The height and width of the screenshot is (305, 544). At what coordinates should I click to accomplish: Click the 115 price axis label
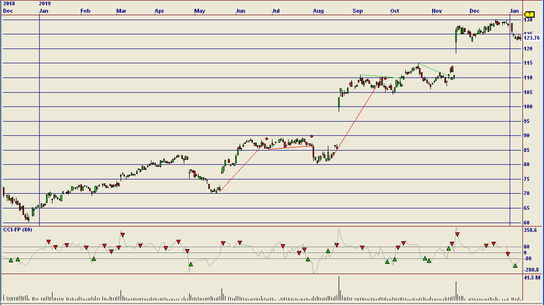[x=528, y=63]
